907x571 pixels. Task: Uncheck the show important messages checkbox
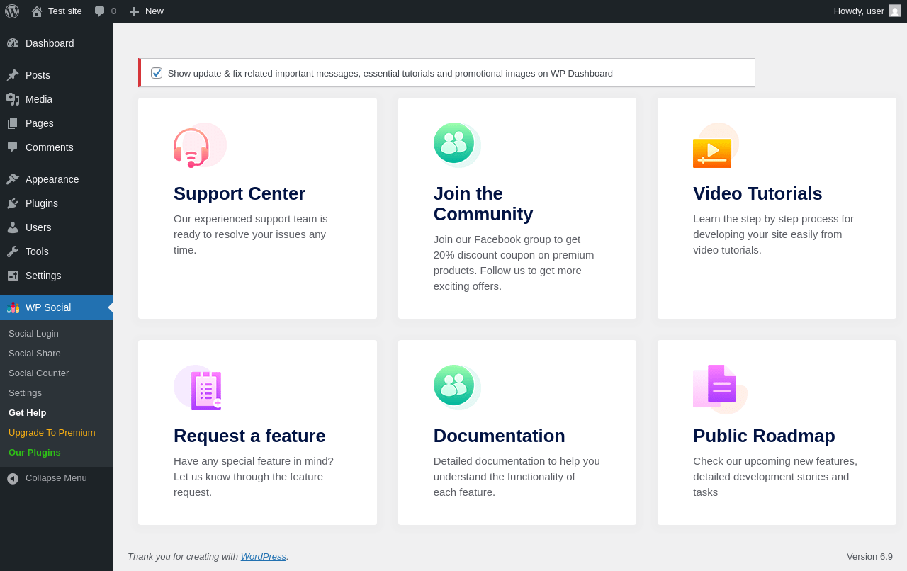(157, 73)
